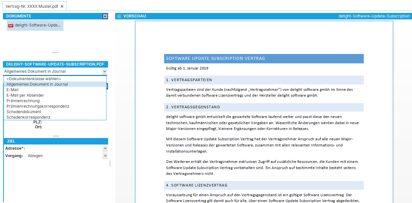Click the PDF icon of delight-Software-Update document
This screenshot has width=412, height=203.
(11, 25)
